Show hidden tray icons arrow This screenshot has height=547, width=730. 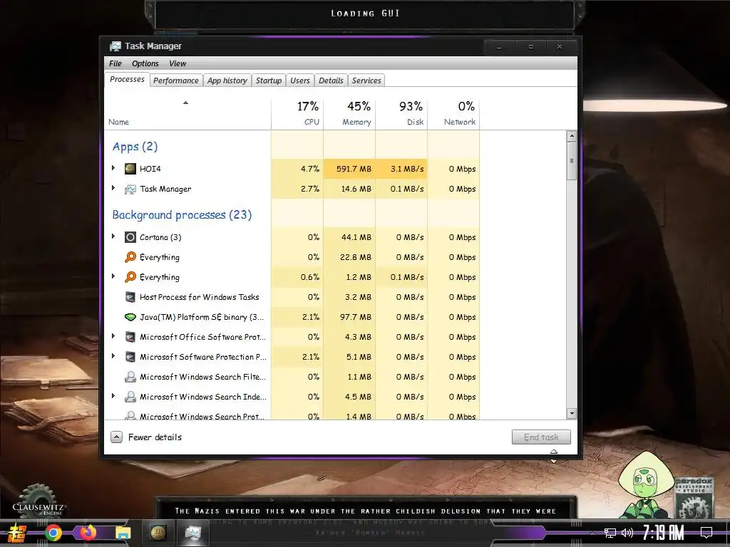coord(592,533)
